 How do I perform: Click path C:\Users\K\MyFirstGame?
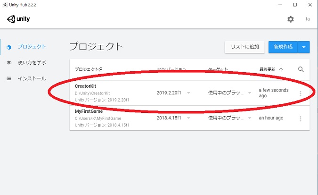click(98, 119)
